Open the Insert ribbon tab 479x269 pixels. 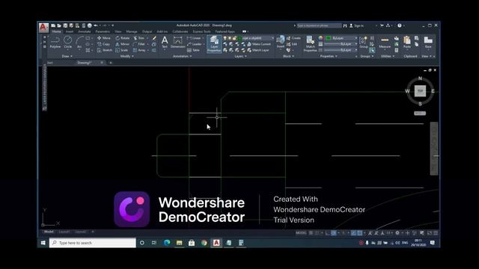[x=70, y=31]
